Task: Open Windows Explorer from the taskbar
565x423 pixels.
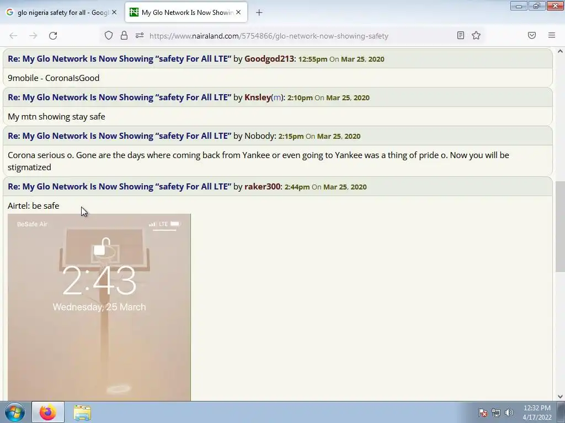Action: (x=82, y=412)
